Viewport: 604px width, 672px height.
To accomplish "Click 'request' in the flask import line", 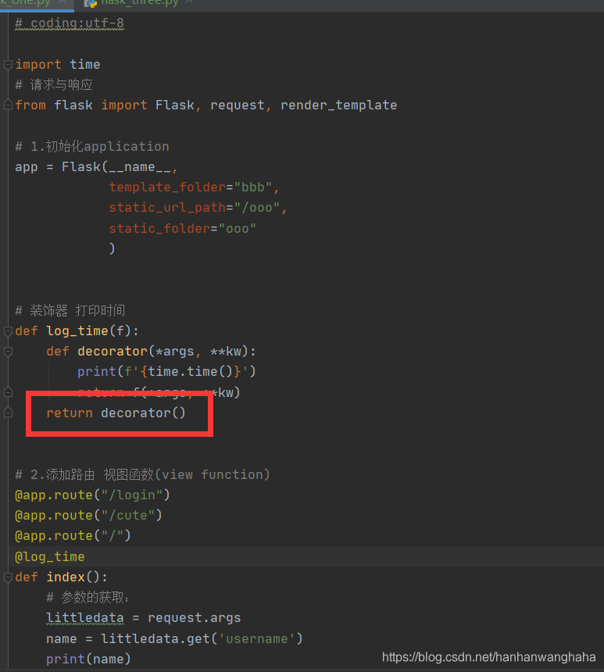I will tap(237, 105).
